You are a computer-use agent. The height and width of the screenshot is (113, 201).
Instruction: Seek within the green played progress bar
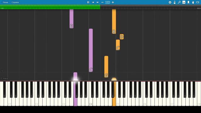tap(50, 7)
